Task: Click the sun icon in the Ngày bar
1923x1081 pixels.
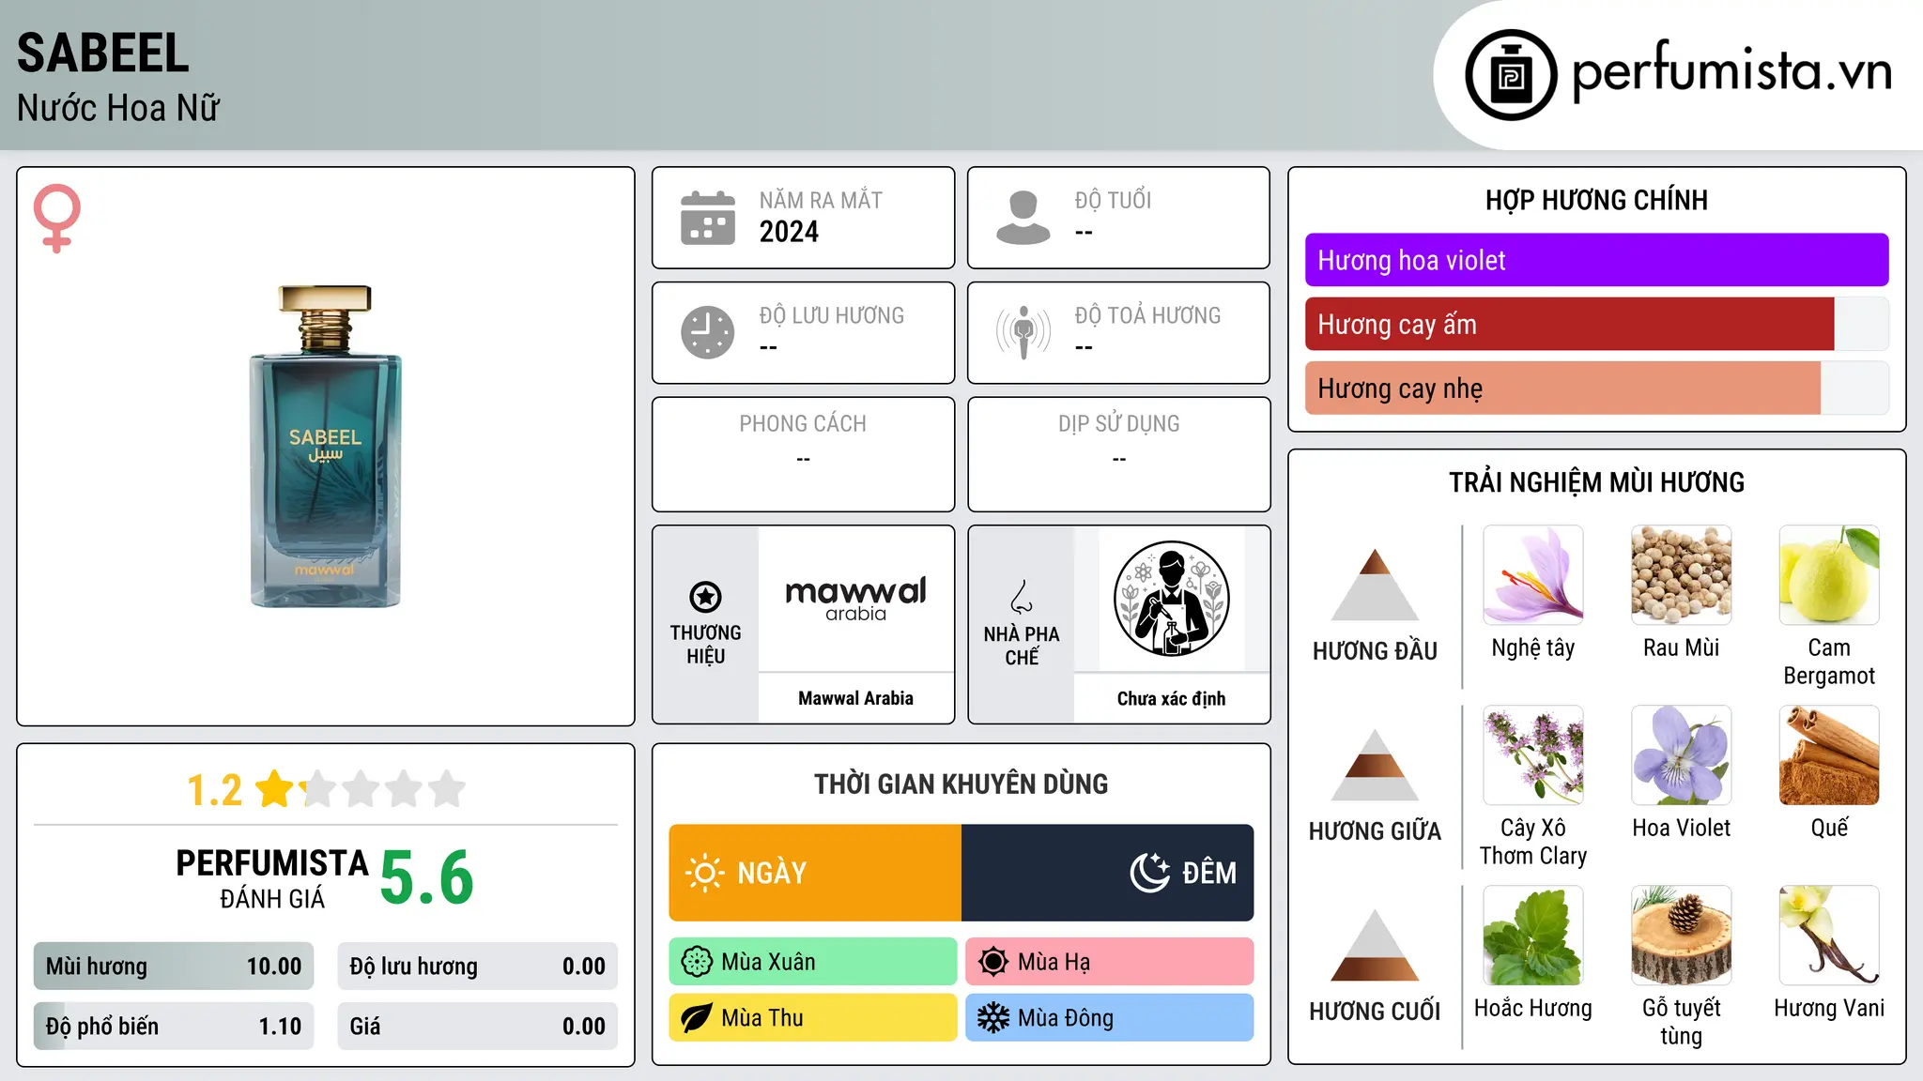Action: 704,873
